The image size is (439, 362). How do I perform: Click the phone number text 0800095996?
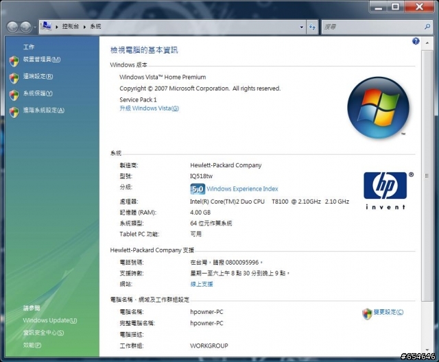point(242,263)
